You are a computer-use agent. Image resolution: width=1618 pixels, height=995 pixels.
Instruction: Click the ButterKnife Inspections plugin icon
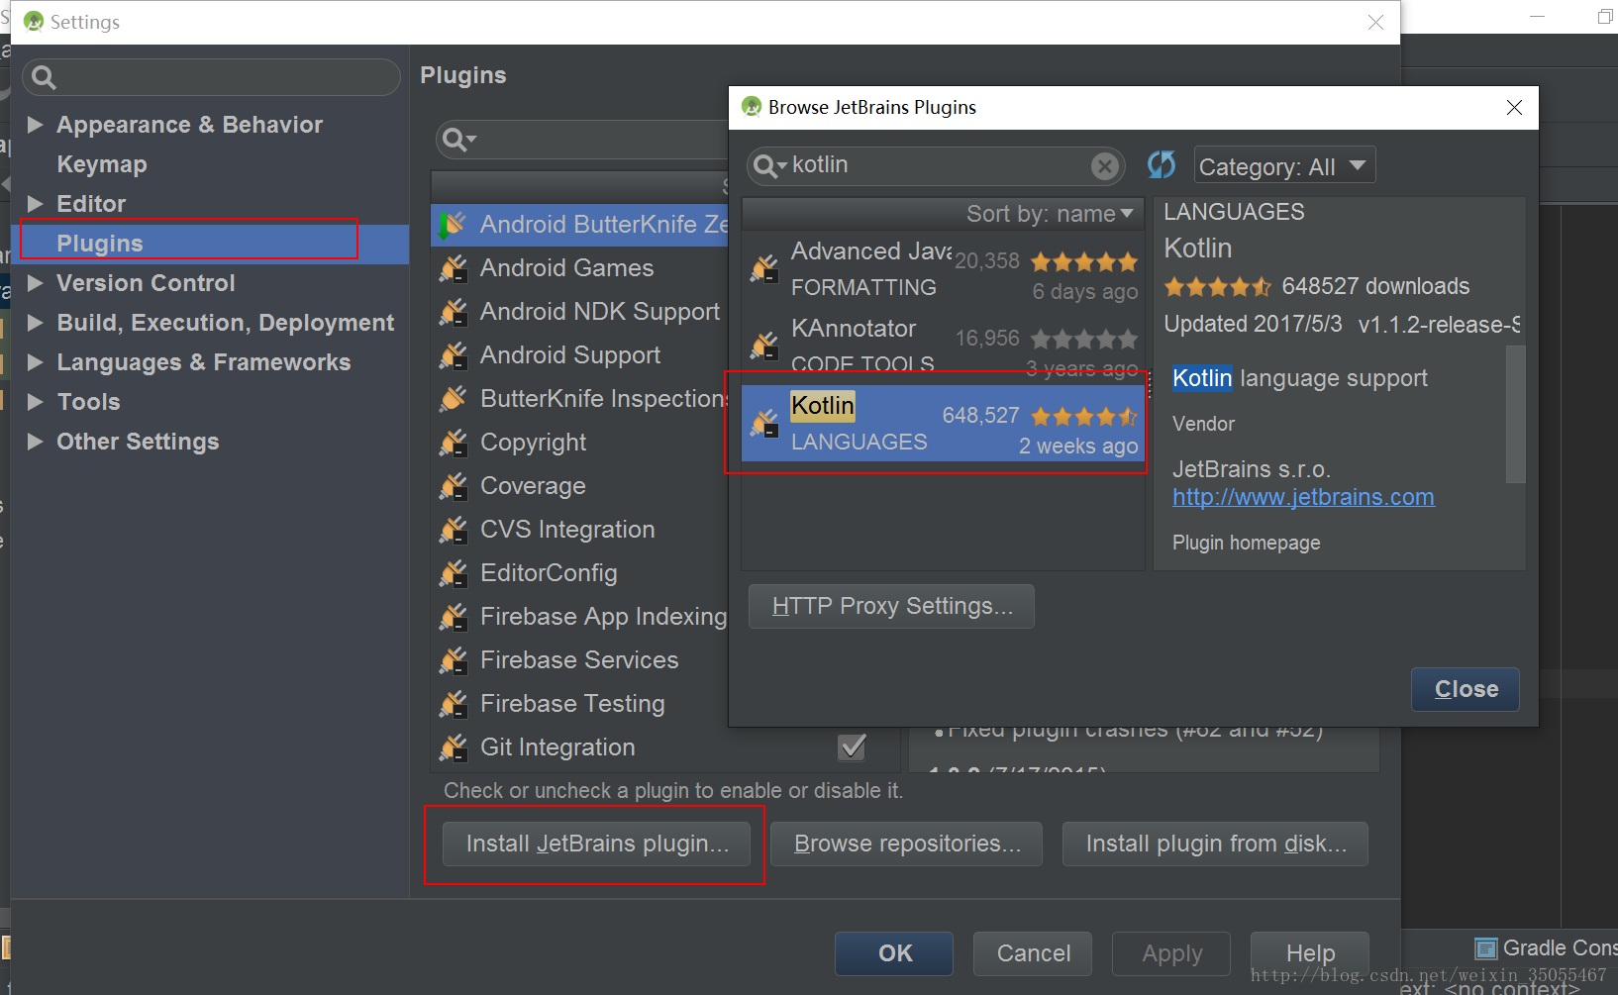453,399
